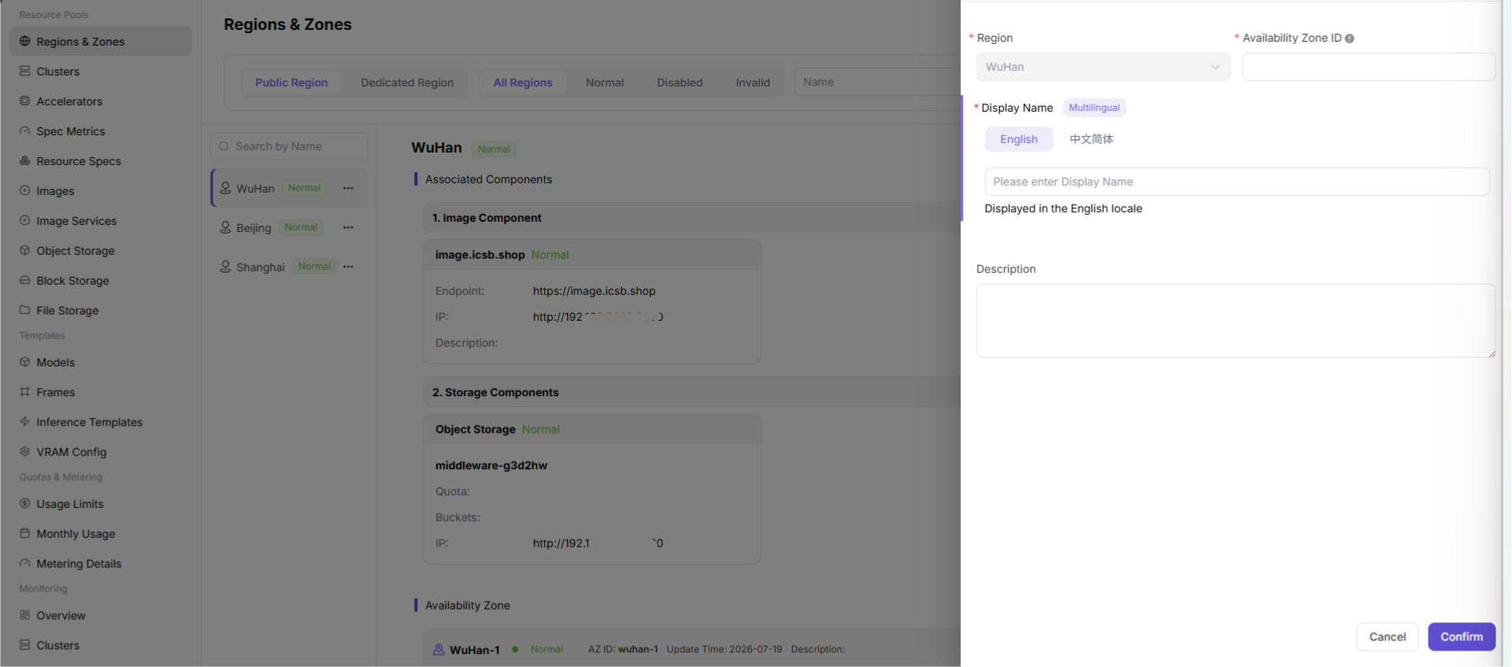
Task: Click the Multilingual badge
Action: pyautogui.click(x=1095, y=108)
